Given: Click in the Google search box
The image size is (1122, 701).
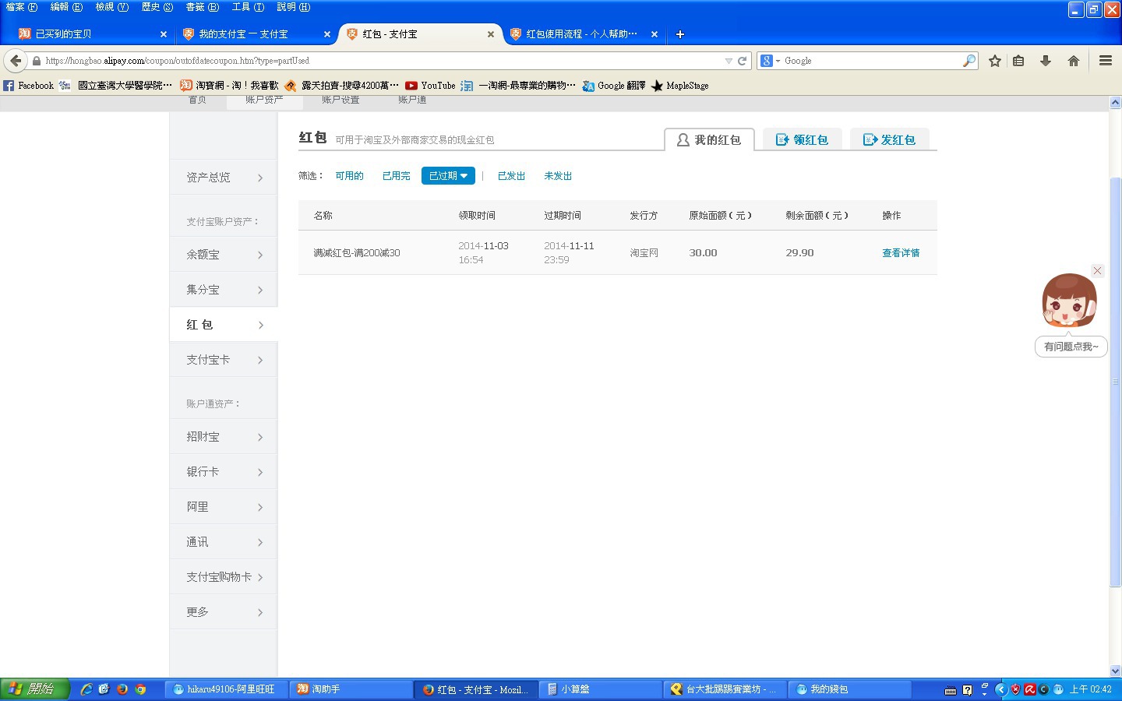Looking at the screenshot, I should click(871, 61).
